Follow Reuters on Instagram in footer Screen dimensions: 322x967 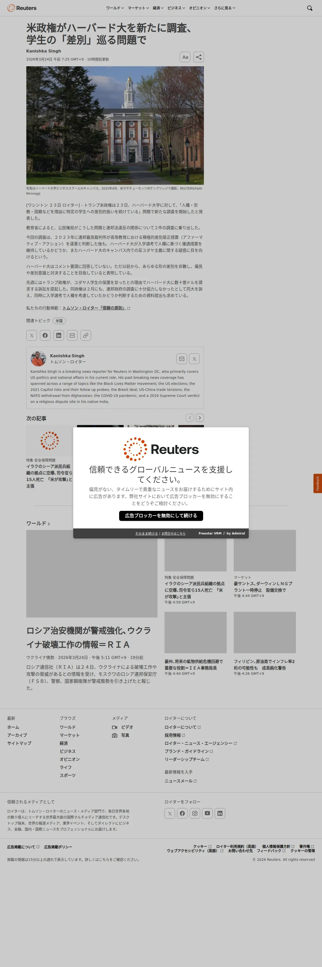click(195, 813)
